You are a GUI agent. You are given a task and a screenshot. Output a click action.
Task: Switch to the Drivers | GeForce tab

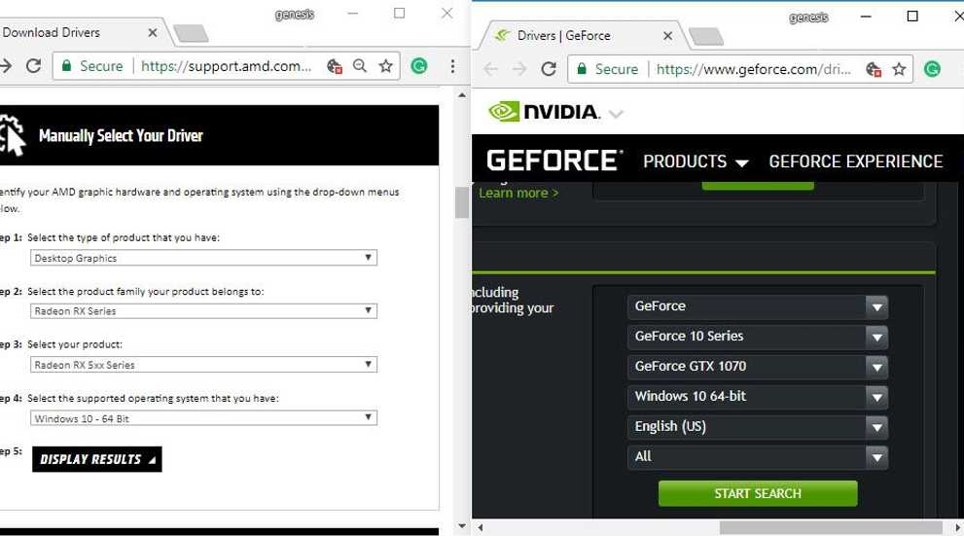(583, 36)
